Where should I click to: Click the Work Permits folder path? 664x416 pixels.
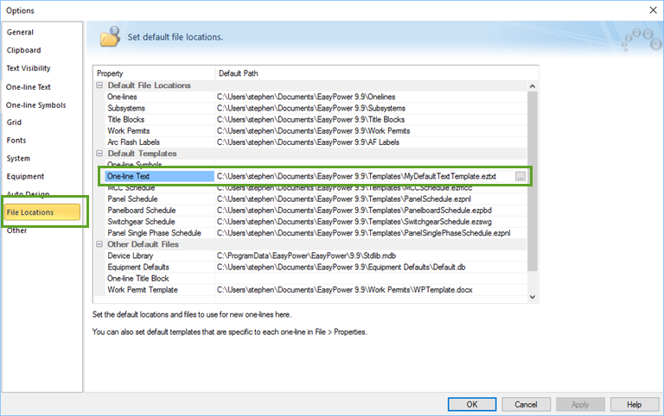313,131
